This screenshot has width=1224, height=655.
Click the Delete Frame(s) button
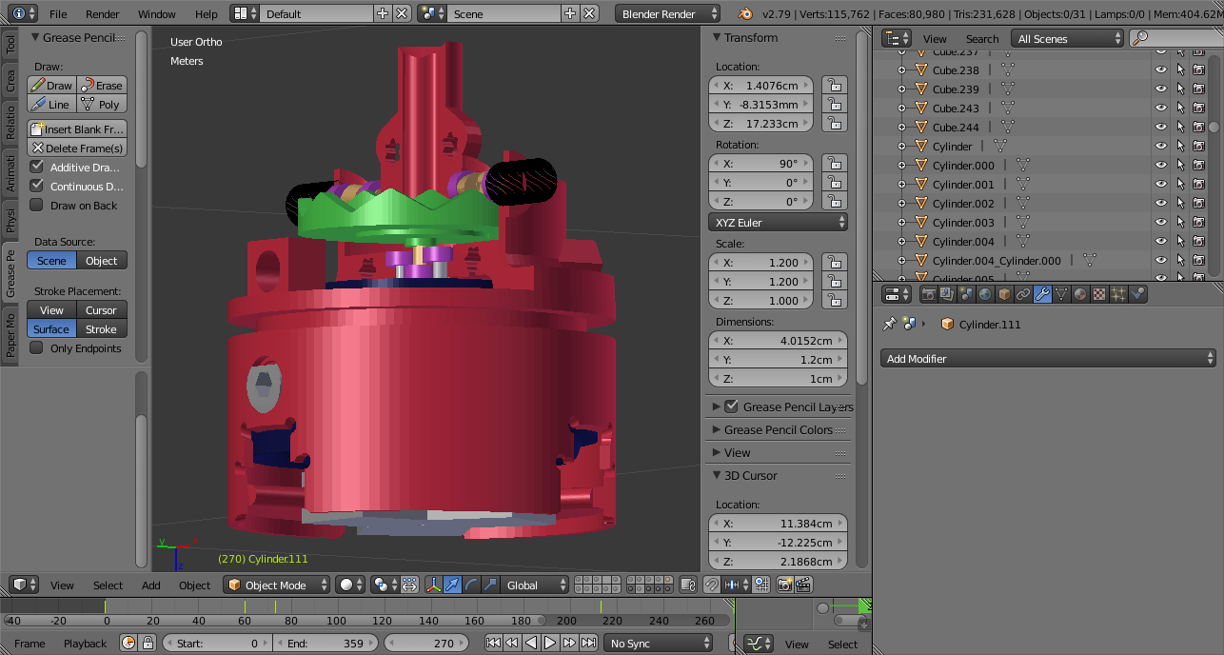[x=77, y=148]
